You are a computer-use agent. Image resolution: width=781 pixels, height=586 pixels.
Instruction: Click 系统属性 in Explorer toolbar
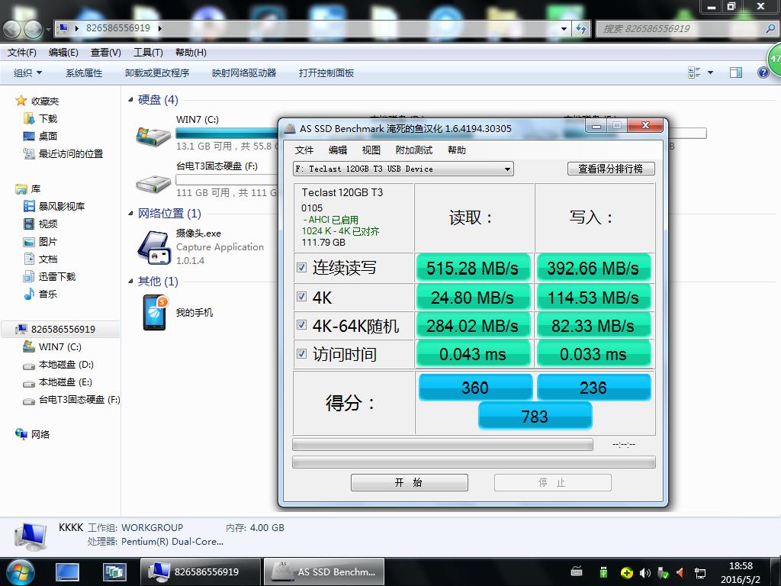click(84, 72)
